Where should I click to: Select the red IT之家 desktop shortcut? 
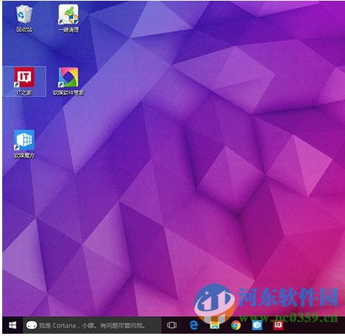24,81
